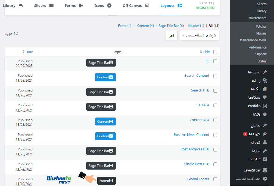Open the Global Footer layout
Screen dimensions: 274x186
click(x=198, y=179)
